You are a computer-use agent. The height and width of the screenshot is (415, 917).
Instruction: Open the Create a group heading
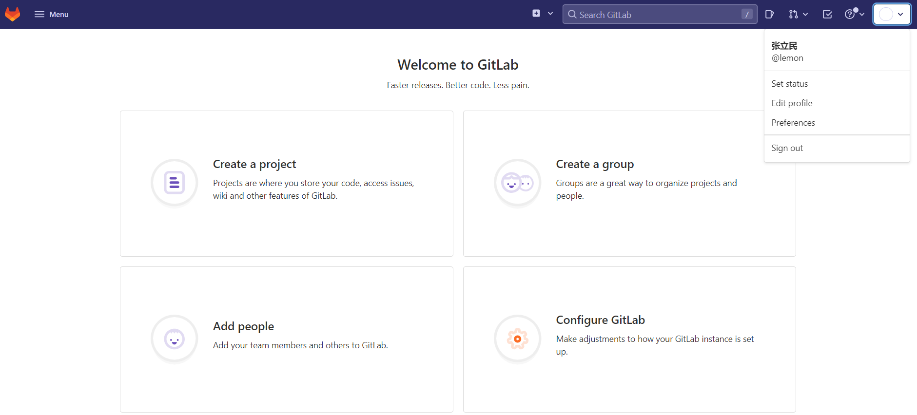click(x=595, y=164)
